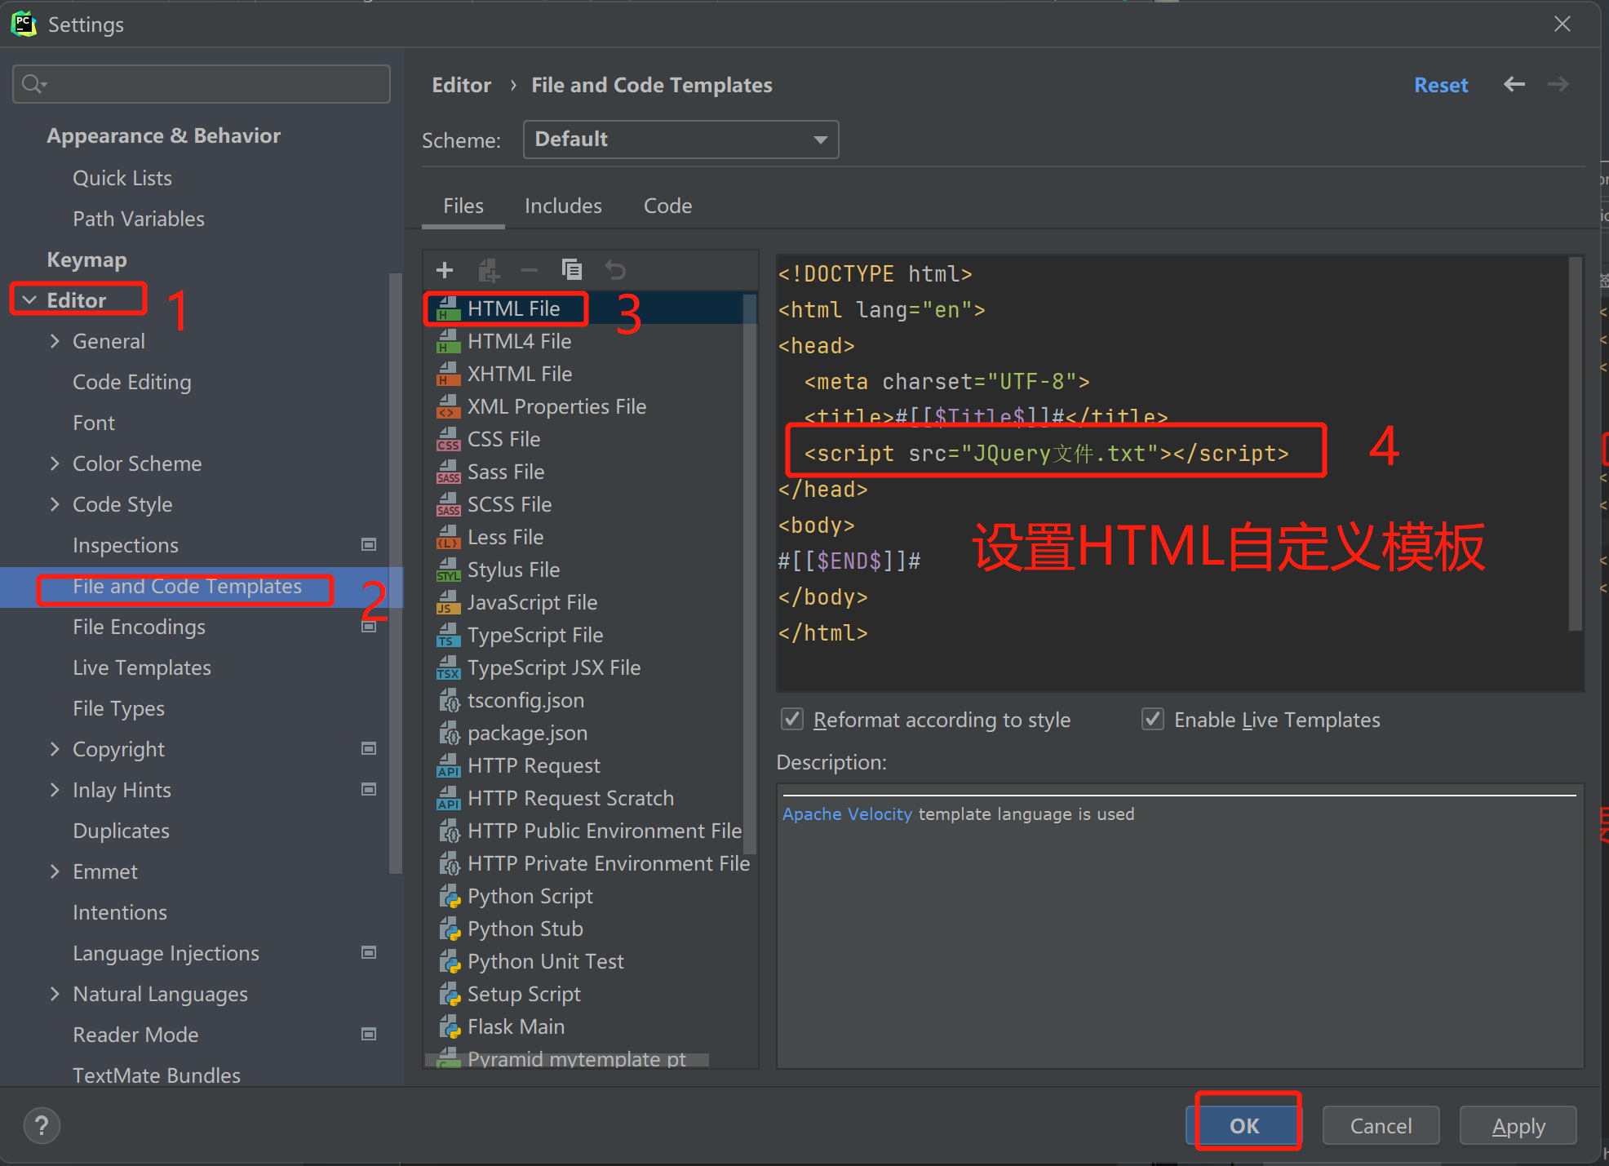Image resolution: width=1609 pixels, height=1166 pixels.
Task: Select the HTML File template
Action: 591,308
